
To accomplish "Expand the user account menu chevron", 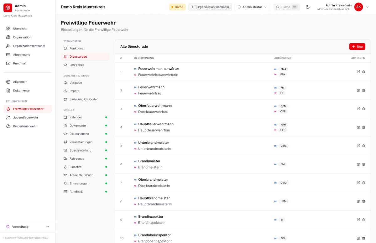I will pyautogui.click(x=367, y=7).
